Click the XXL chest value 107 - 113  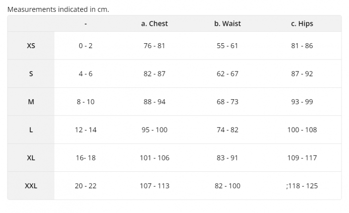[155, 186]
